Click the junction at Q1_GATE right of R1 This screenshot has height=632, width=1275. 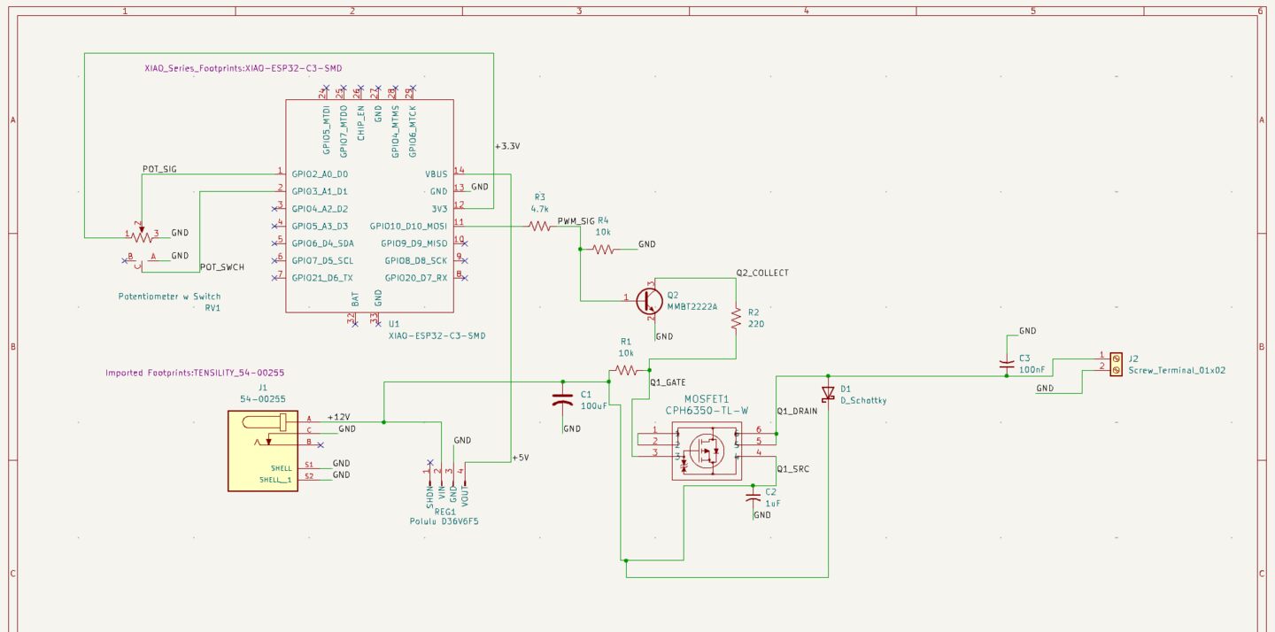coord(649,370)
